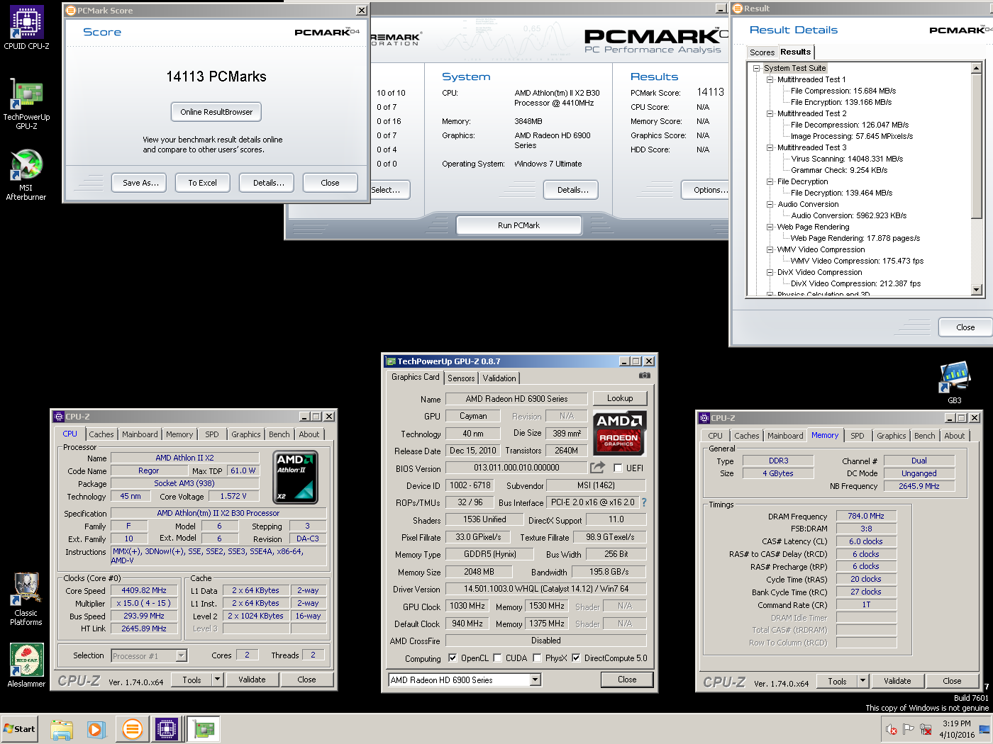The height and width of the screenshot is (744, 993).
Task: Open Bench tab in right CPU-Z
Action: [924, 436]
